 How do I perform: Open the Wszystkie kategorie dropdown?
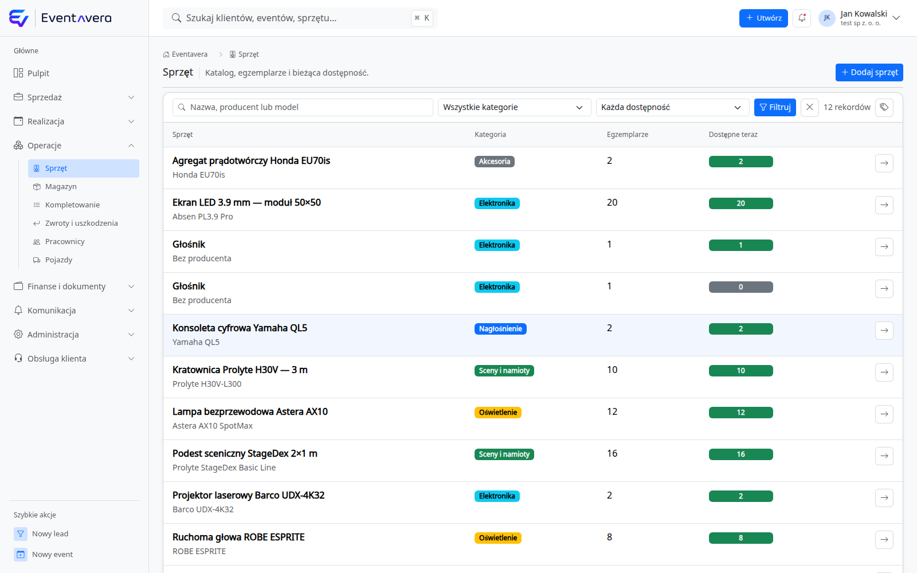tap(514, 107)
